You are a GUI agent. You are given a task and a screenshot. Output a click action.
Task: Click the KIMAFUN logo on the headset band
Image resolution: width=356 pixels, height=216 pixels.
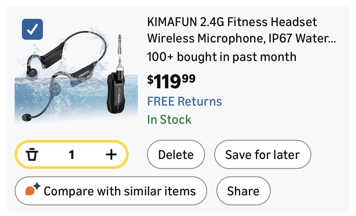coord(84,74)
